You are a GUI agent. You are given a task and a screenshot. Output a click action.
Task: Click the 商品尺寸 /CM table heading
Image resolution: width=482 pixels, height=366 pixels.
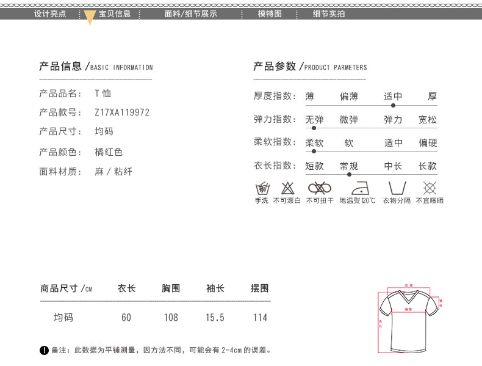(66, 288)
